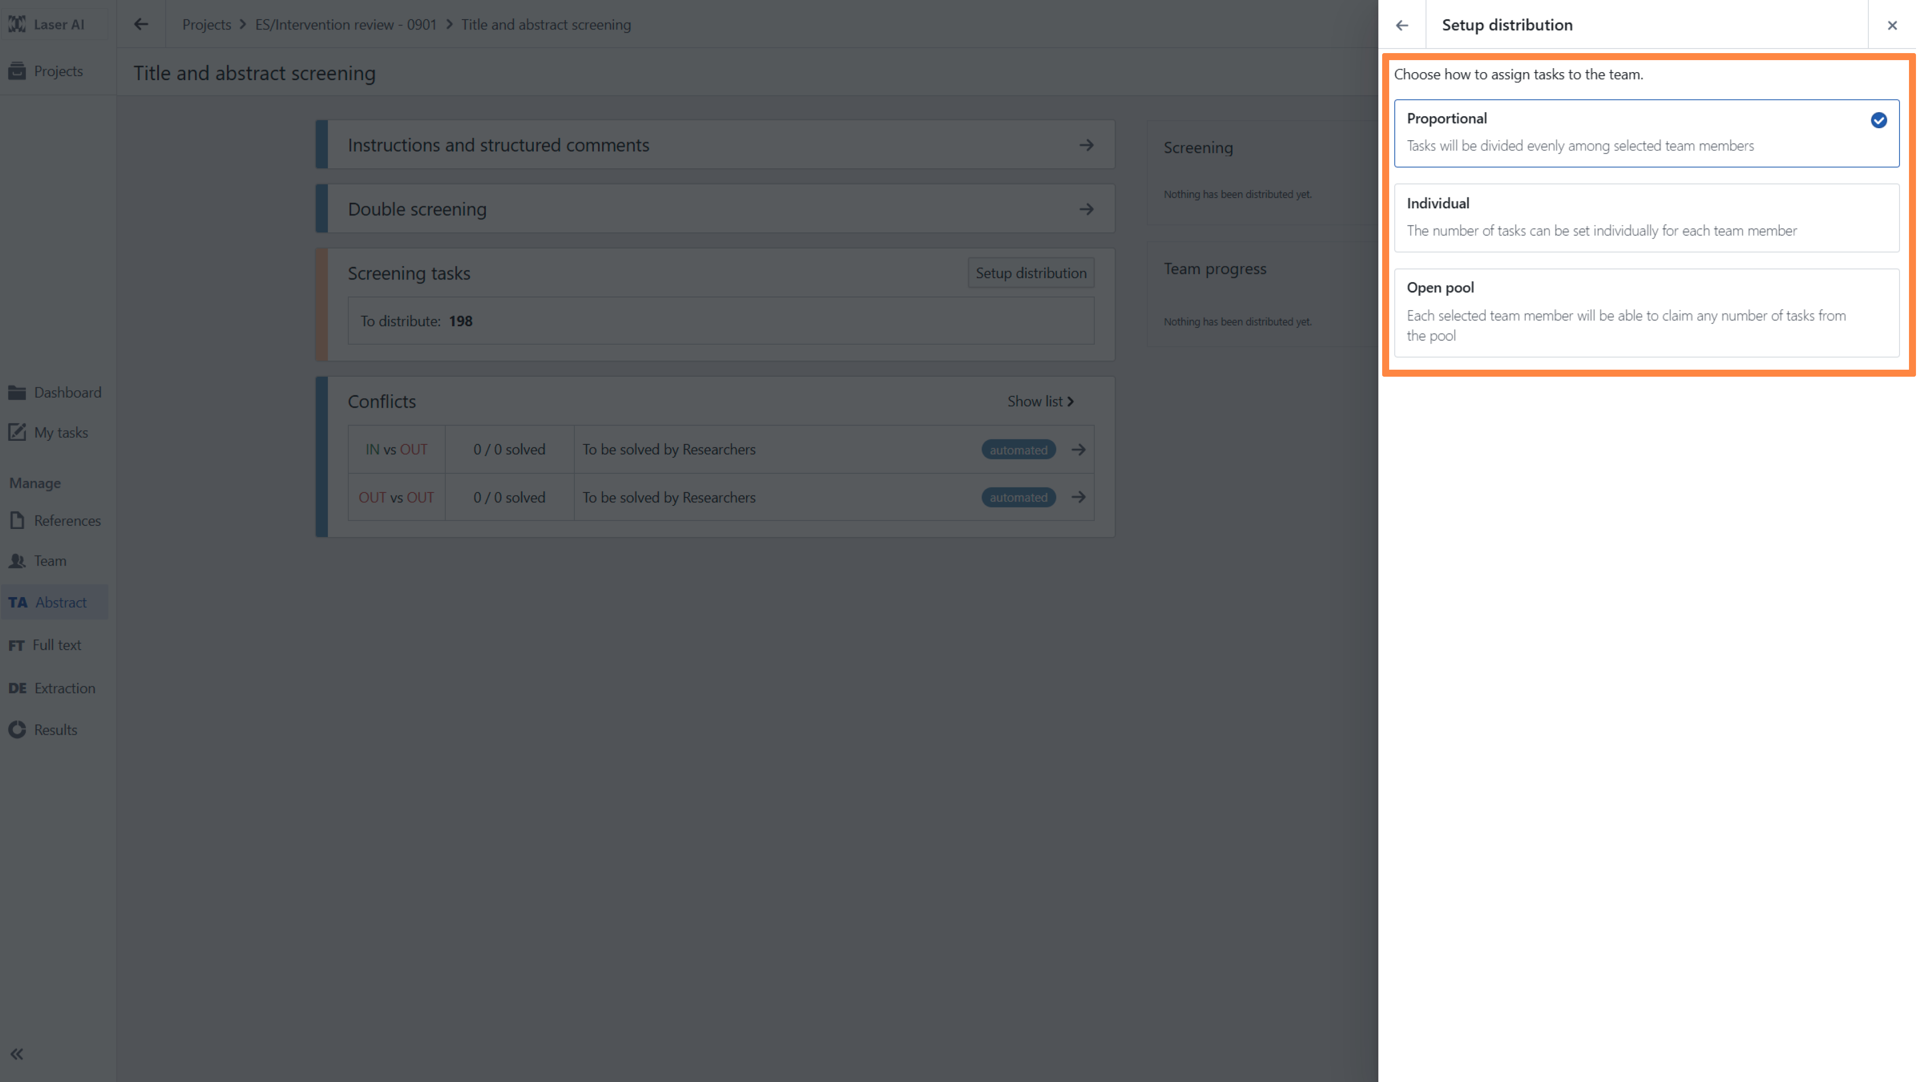
Task: Open the References management page
Action: click(67, 520)
